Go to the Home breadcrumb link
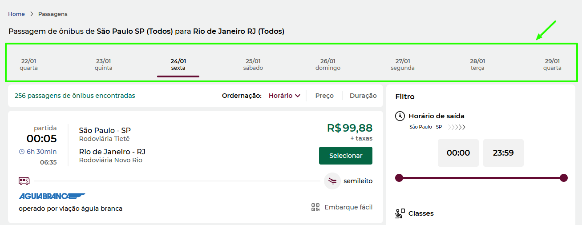 click(x=16, y=14)
